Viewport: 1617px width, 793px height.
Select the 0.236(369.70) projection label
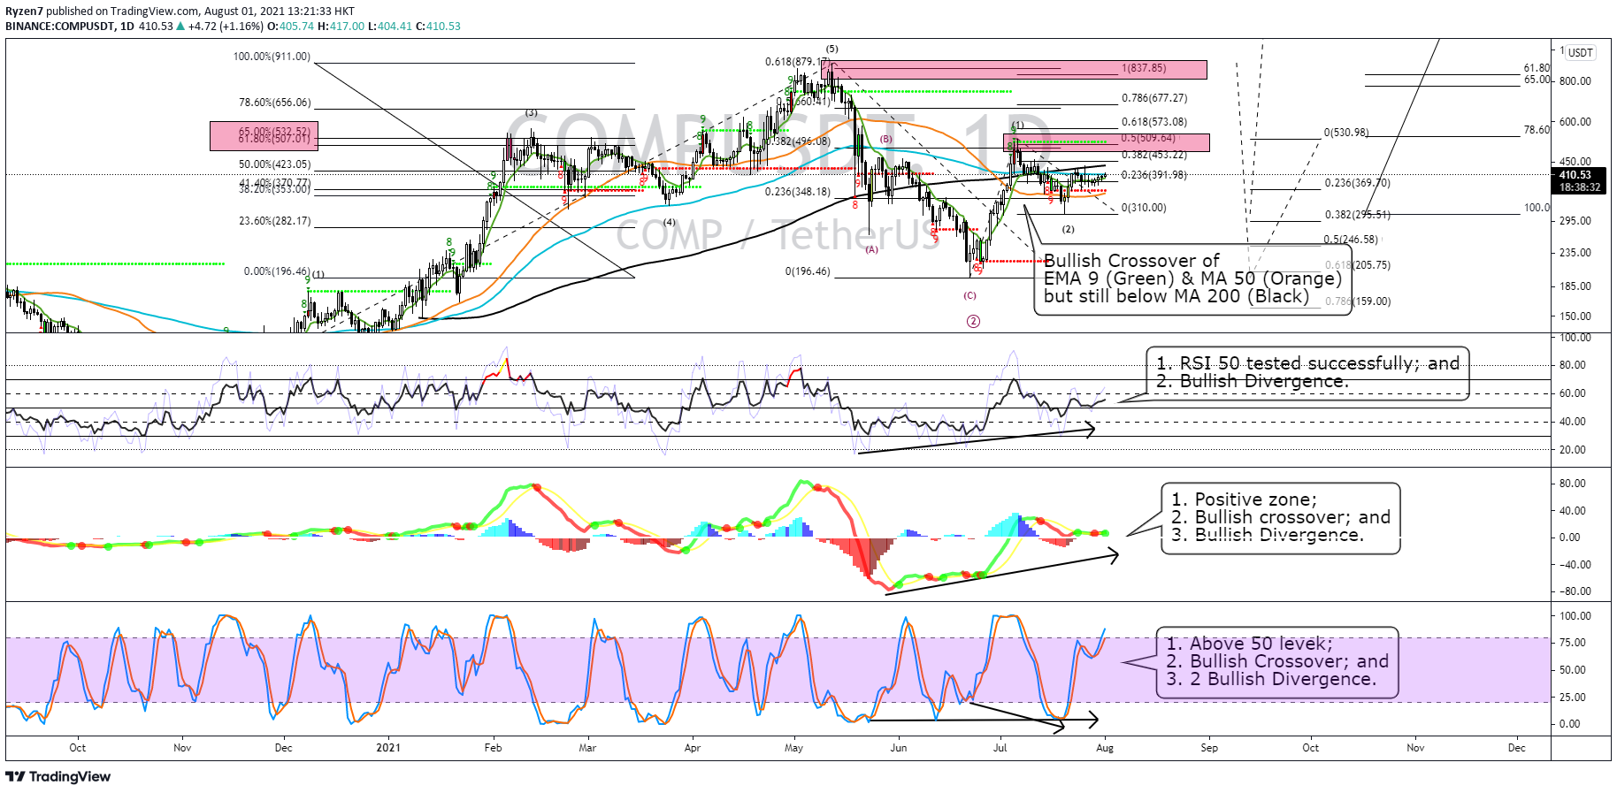point(1357,184)
